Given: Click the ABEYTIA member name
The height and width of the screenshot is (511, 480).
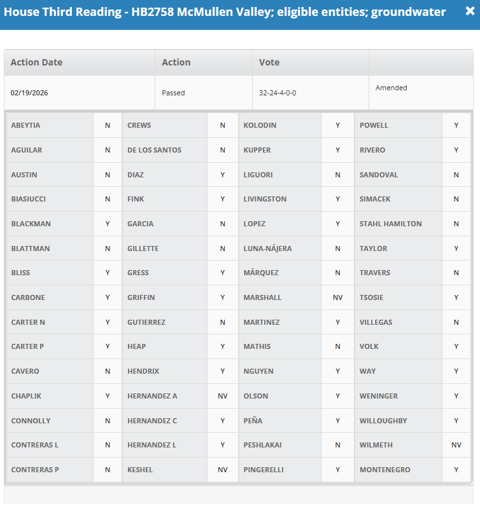Looking at the screenshot, I should click(25, 125).
